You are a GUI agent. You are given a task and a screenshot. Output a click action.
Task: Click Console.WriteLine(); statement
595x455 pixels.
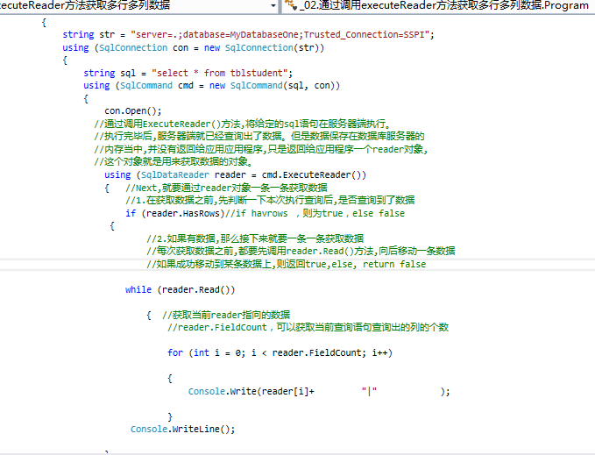pos(182,430)
